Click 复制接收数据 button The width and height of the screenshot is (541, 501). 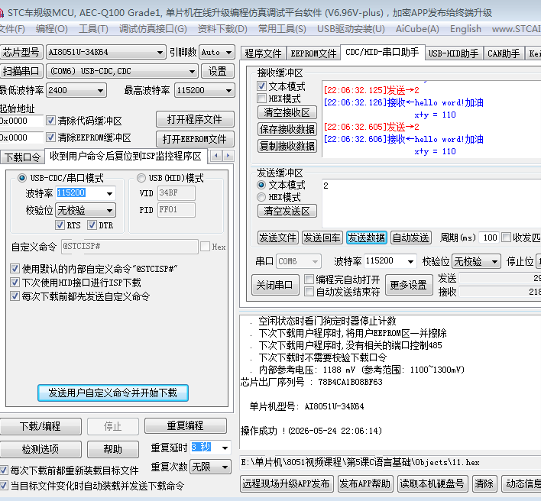point(287,146)
